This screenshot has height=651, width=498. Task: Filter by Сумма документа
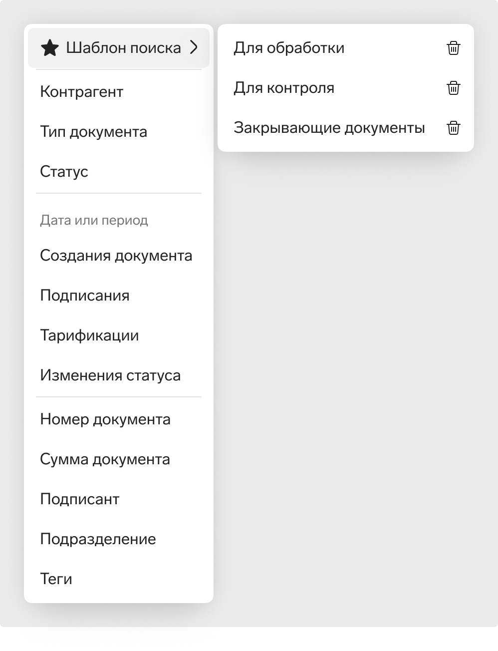point(119,459)
